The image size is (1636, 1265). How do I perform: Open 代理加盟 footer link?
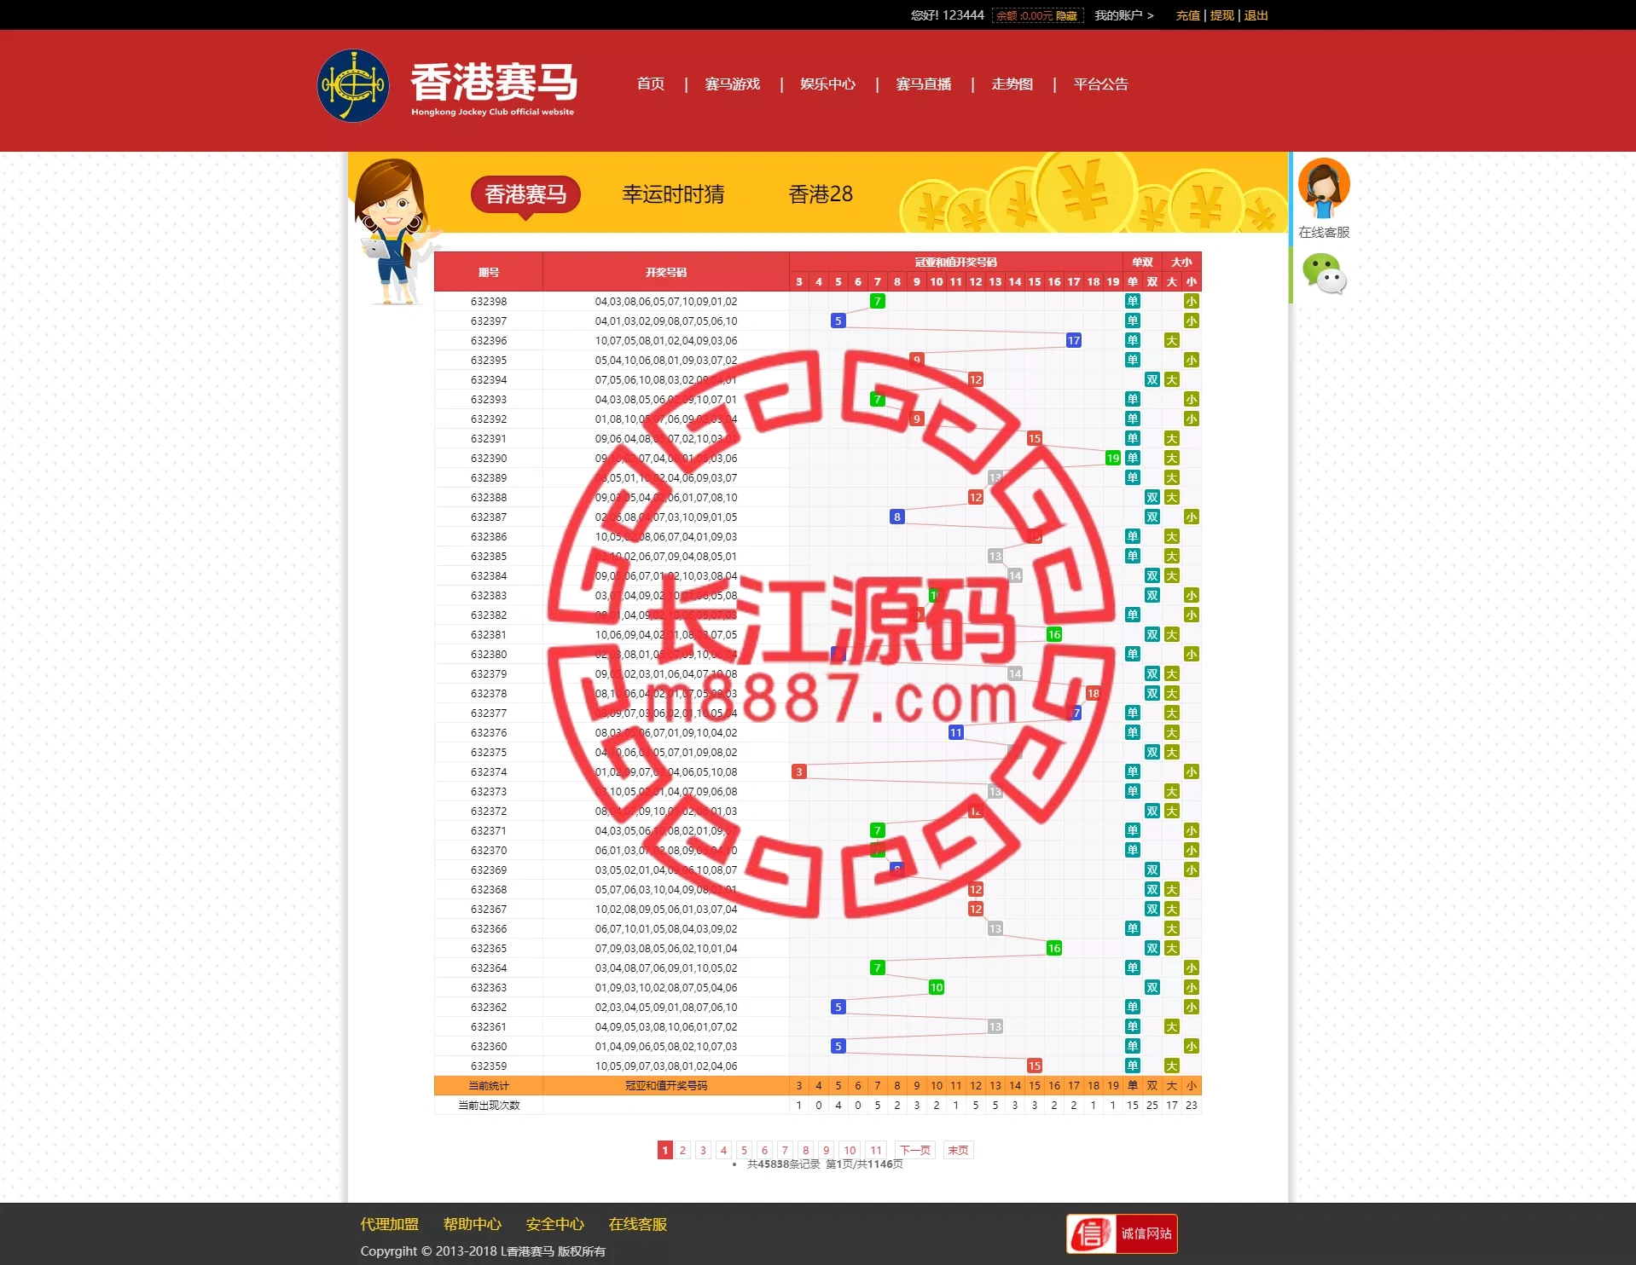[x=389, y=1224]
